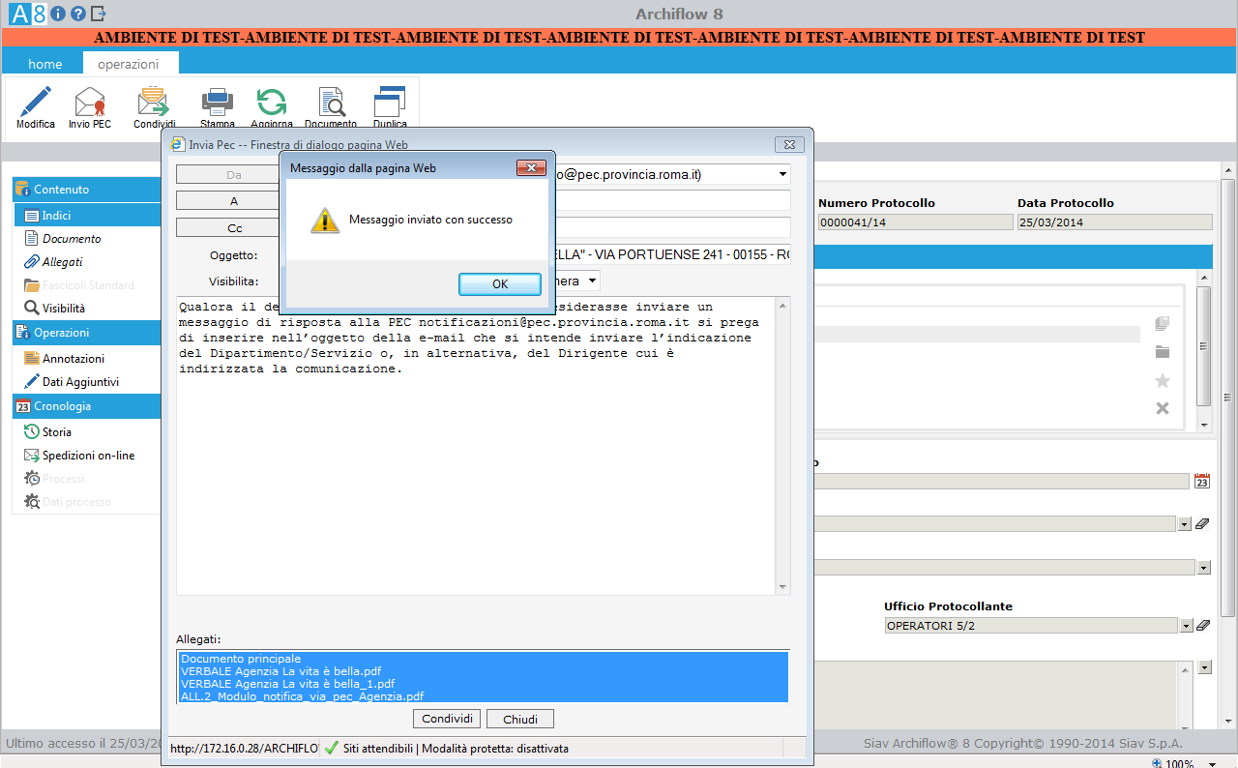
Task: Click the logout exit icon
Action: pos(98,14)
